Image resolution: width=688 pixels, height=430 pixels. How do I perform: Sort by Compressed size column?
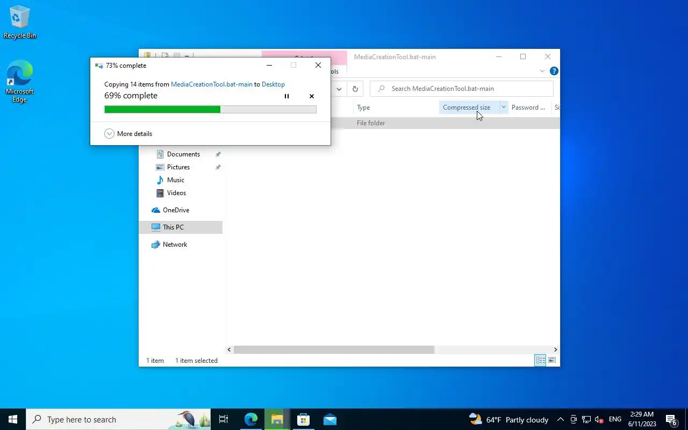point(469,107)
